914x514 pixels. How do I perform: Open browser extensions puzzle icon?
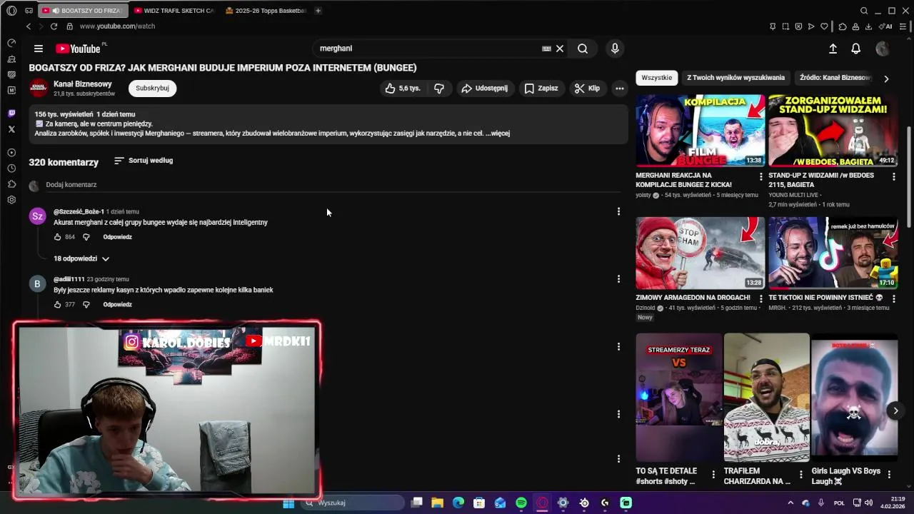843,26
